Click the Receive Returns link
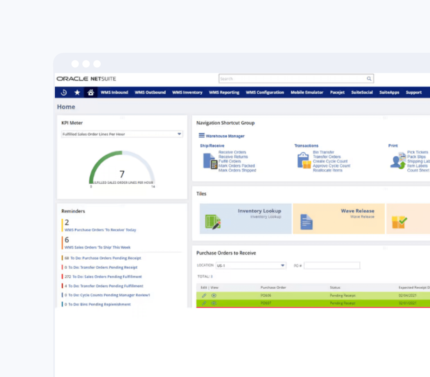The image size is (430, 377). 233,157
